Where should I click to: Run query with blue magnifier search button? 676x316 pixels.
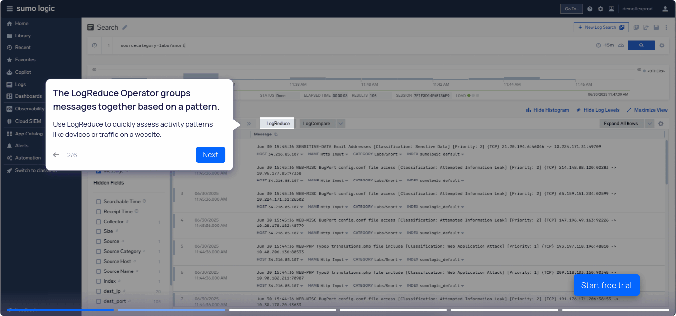641,45
